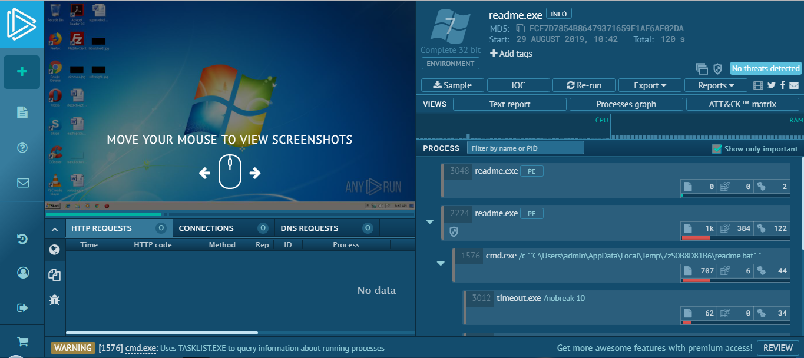Screen dimensions: 804x358
Task: Open the ANY.RUN logo home link
Action: point(22,24)
